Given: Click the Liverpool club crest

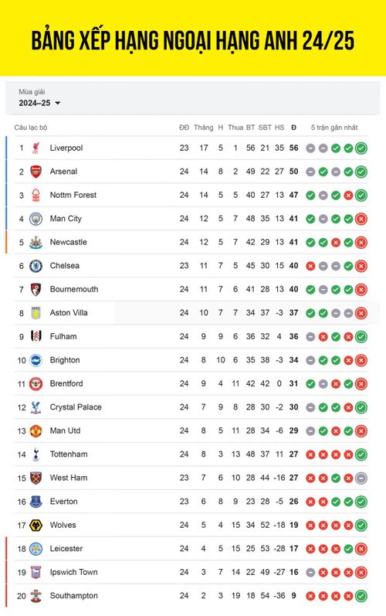Looking at the screenshot, I should [36, 148].
